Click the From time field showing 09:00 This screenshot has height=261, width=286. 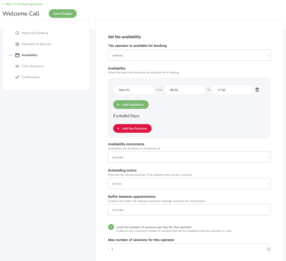pos(184,90)
